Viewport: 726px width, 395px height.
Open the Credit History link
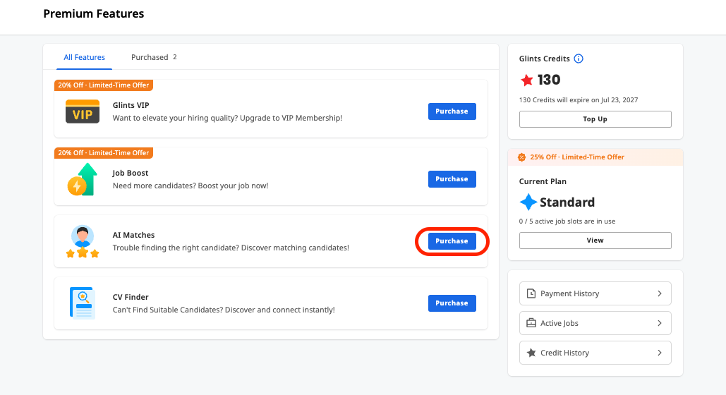(595, 353)
